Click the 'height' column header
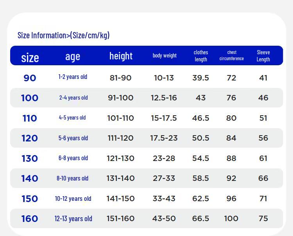 pos(121,56)
